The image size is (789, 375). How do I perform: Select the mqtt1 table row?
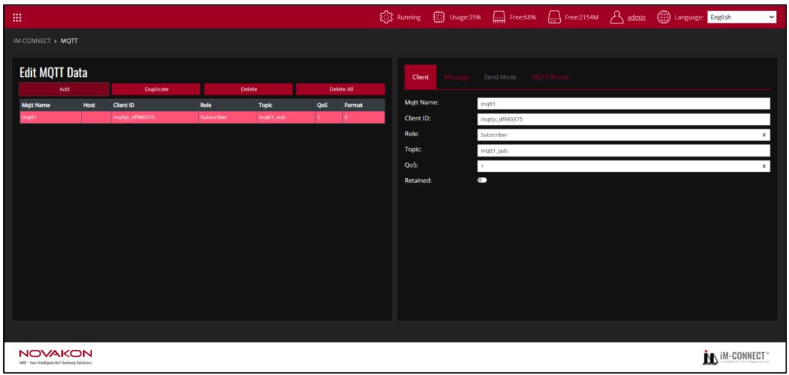click(202, 117)
